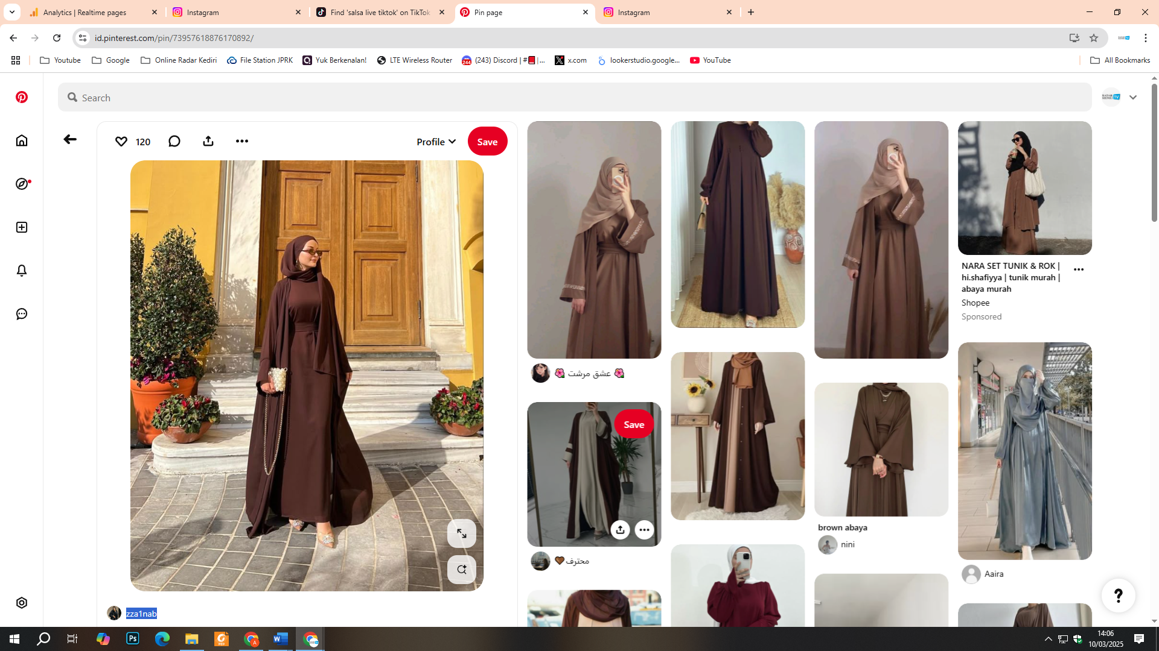Save the main pin

click(x=487, y=142)
